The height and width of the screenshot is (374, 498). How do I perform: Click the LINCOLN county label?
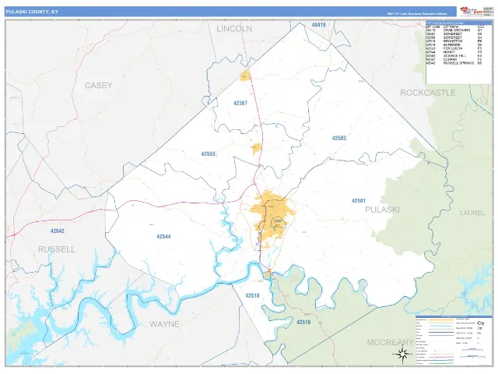234,29
